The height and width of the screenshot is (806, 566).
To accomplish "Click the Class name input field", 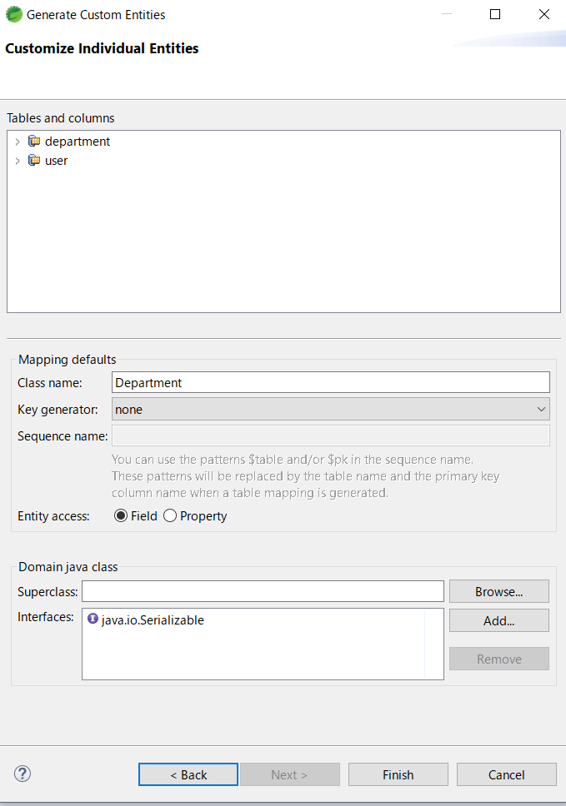I will click(331, 382).
